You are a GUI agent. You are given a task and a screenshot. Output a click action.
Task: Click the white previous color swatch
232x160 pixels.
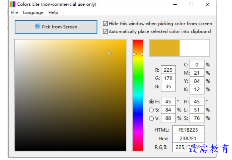(x=194, y=48)
